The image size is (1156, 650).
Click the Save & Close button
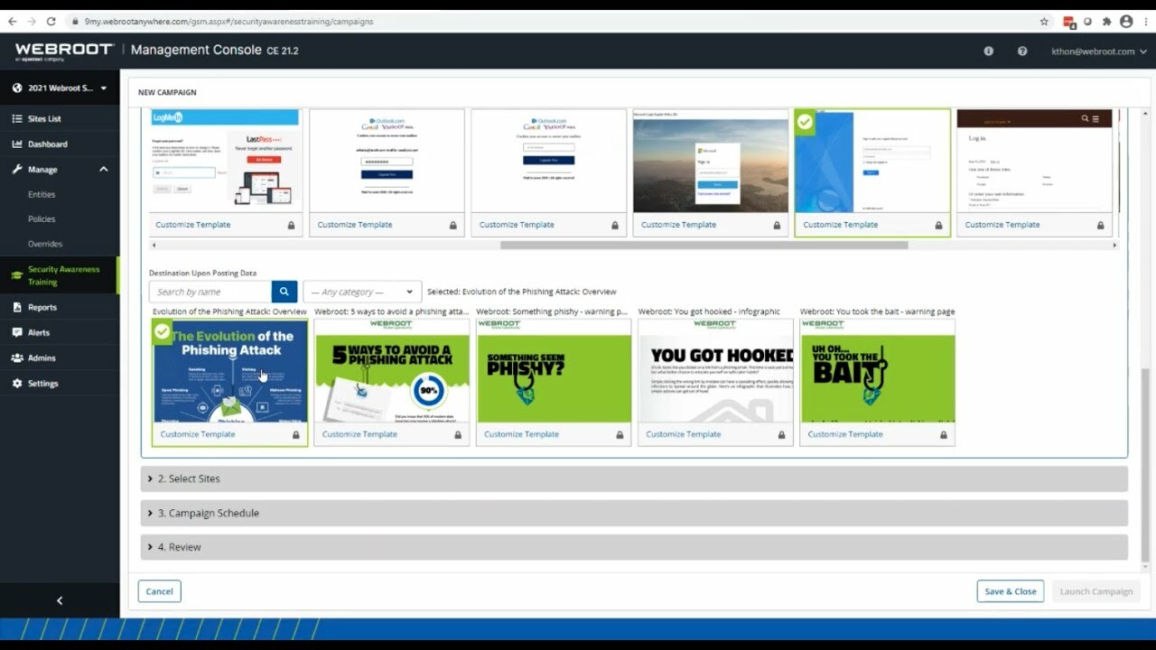(x=1010, y=590)
